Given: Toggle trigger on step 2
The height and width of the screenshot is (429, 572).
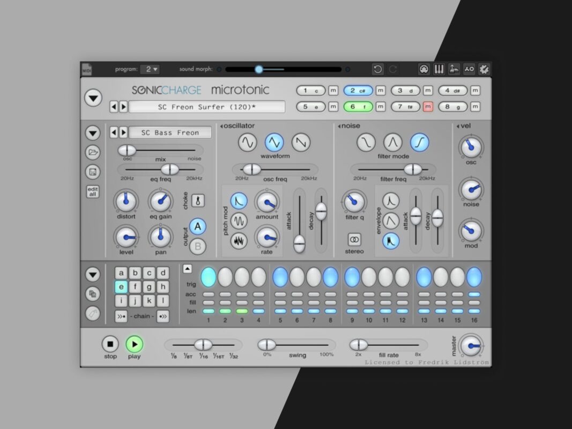Looking at the screenshot, I should [x=225, y=277].
